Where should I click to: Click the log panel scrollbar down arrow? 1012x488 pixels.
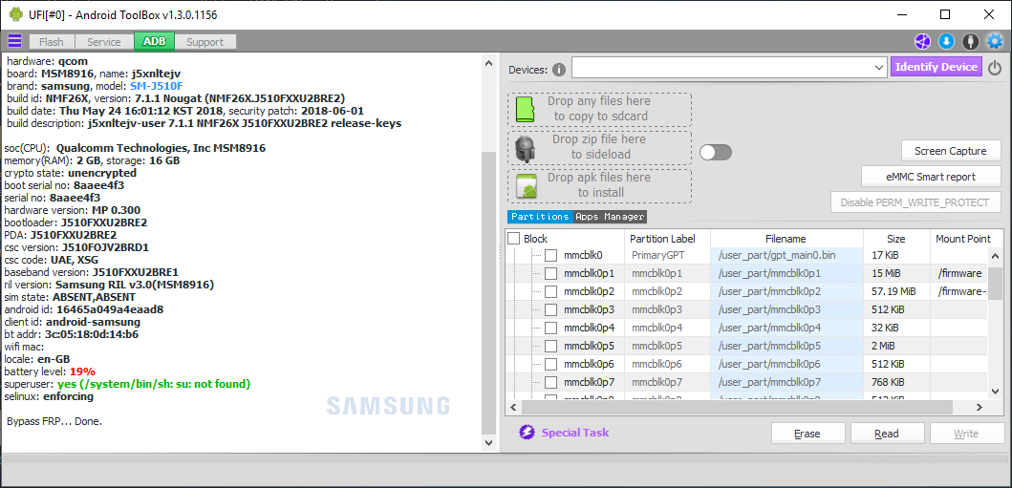coord(489,443)
